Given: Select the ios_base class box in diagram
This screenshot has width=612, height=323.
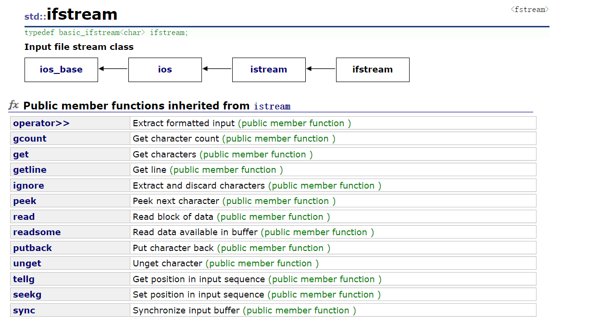Looking at the screenshot, I should click(x=61, y=70).
